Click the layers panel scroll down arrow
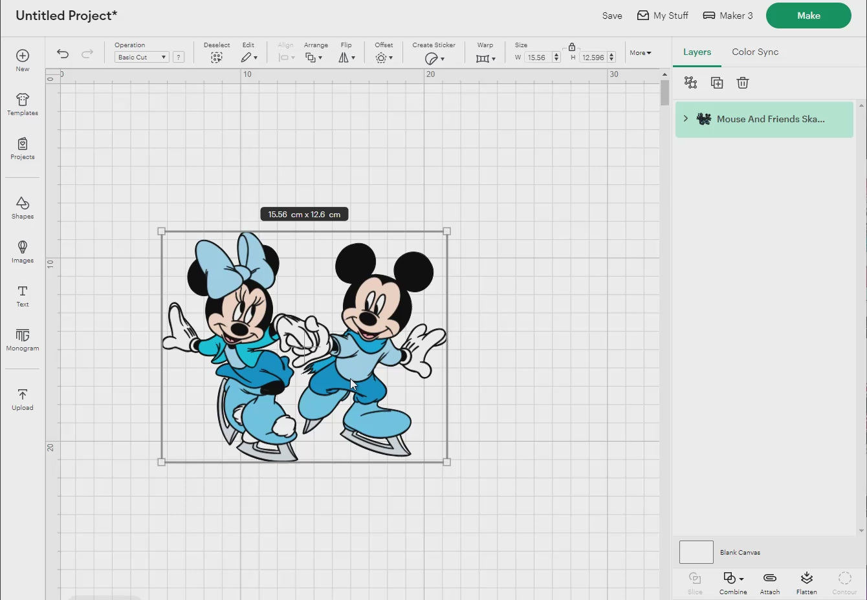This screenshot has height=600, width=867. 861,531
